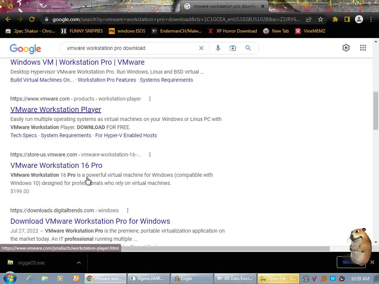The height and width of the screenshot is (284, 379).
Task: Submit search with the magnifier icon
Action: [x=248, y=48]
